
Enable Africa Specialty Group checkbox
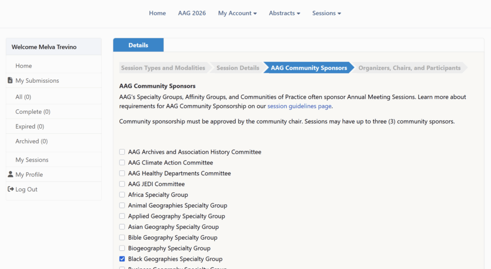coord(122,195)
